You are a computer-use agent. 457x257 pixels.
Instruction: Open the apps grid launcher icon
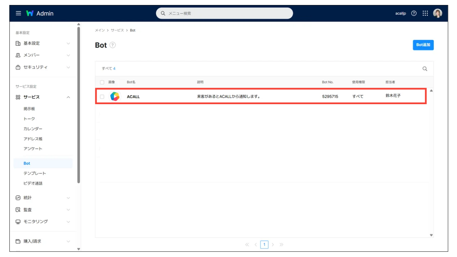[x=425, y=13]
